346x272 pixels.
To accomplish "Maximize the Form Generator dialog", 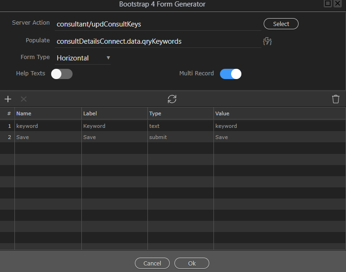I will (328, 4).
